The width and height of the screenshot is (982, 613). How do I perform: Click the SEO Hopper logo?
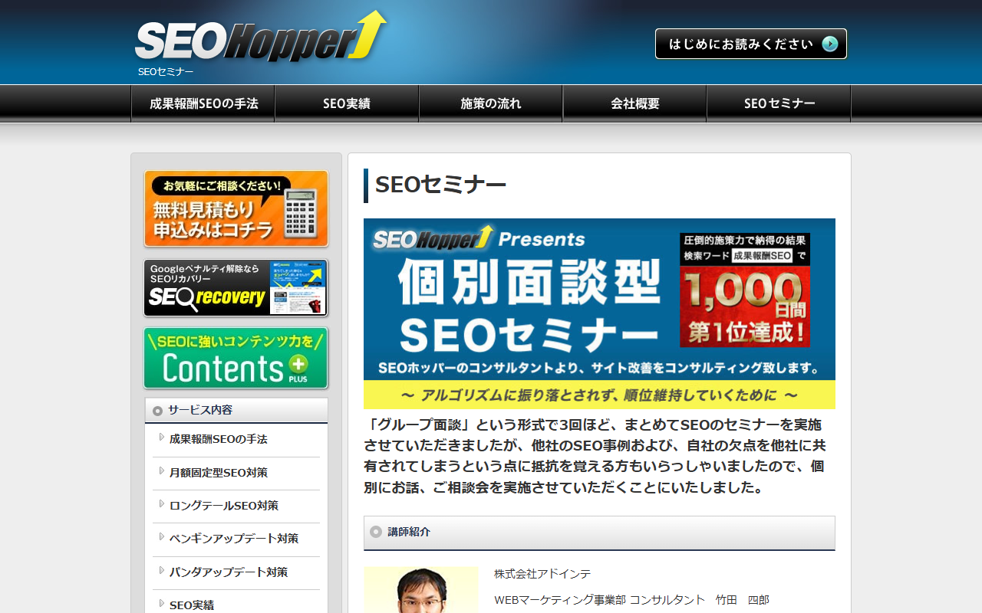pyautogui.click(x=259, y=38)
